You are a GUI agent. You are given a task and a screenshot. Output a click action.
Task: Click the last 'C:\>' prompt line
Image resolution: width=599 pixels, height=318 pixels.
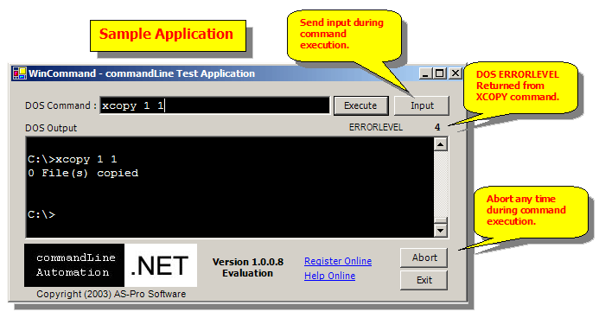[41, 214]
